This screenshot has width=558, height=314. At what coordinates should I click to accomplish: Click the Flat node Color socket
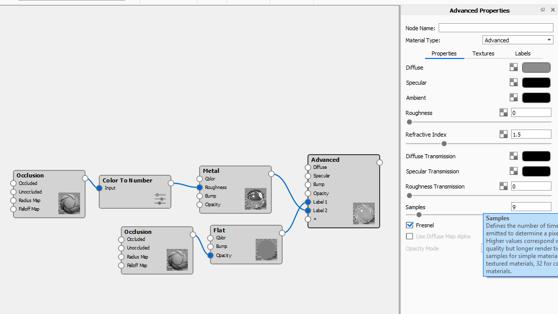[x=211, y=238]
